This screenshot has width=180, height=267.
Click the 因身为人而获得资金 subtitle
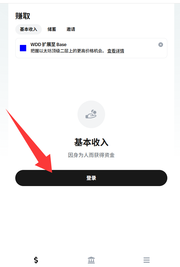[x=91, y=155]
